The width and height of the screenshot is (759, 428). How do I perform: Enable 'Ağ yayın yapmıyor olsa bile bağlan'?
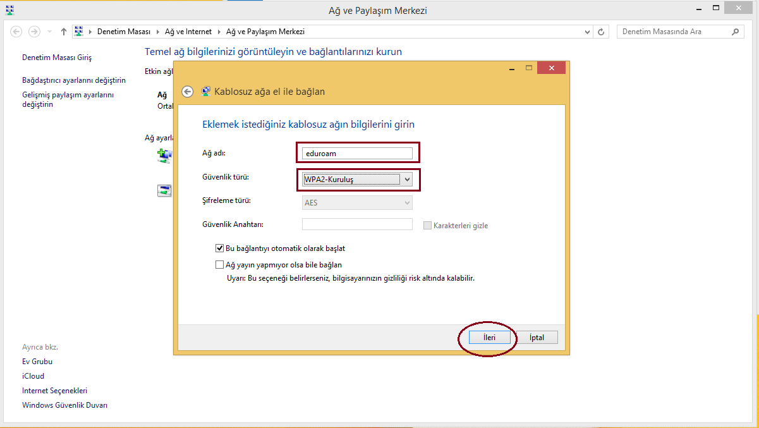pyautogui.click(x=220, y=265)
